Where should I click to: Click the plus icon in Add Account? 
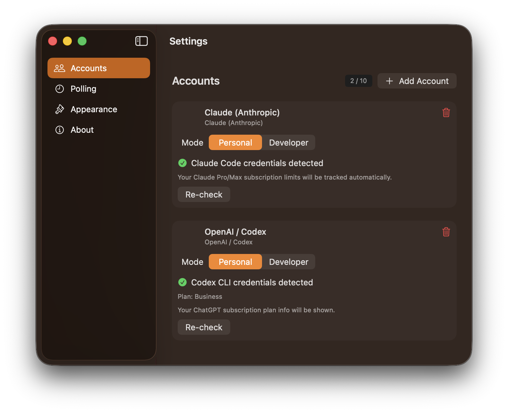[x=389, y=81]
